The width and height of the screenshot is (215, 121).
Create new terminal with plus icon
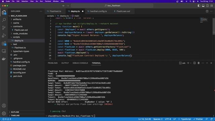tap(188, 63)
